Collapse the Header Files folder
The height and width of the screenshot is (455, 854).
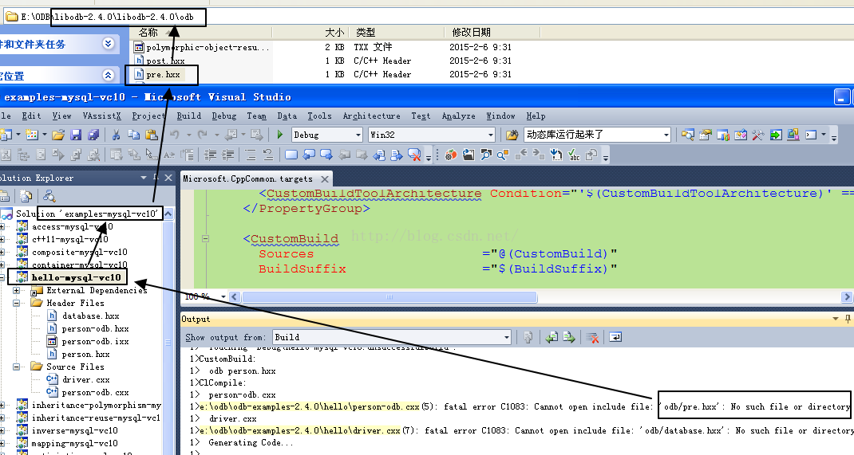pyautogui.click(x=16, y=303)
